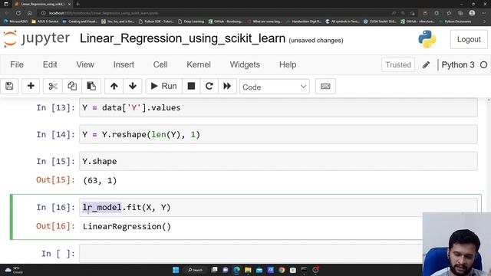Click the Out[16] prompt area
This screenshot has width=491, height=276.
point(55,226)
